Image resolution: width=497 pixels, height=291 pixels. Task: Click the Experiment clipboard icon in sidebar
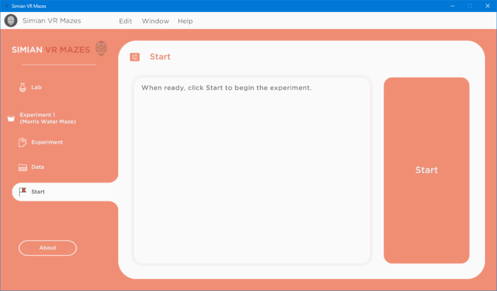pyautogui.click(x=22, y=142)
